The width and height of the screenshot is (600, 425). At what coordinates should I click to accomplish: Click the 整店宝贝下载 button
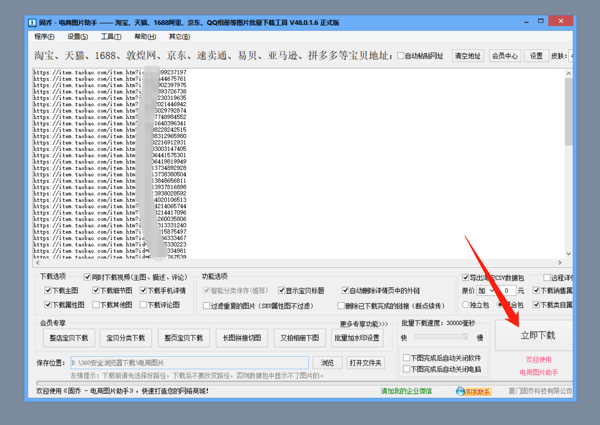click(69, 337)
